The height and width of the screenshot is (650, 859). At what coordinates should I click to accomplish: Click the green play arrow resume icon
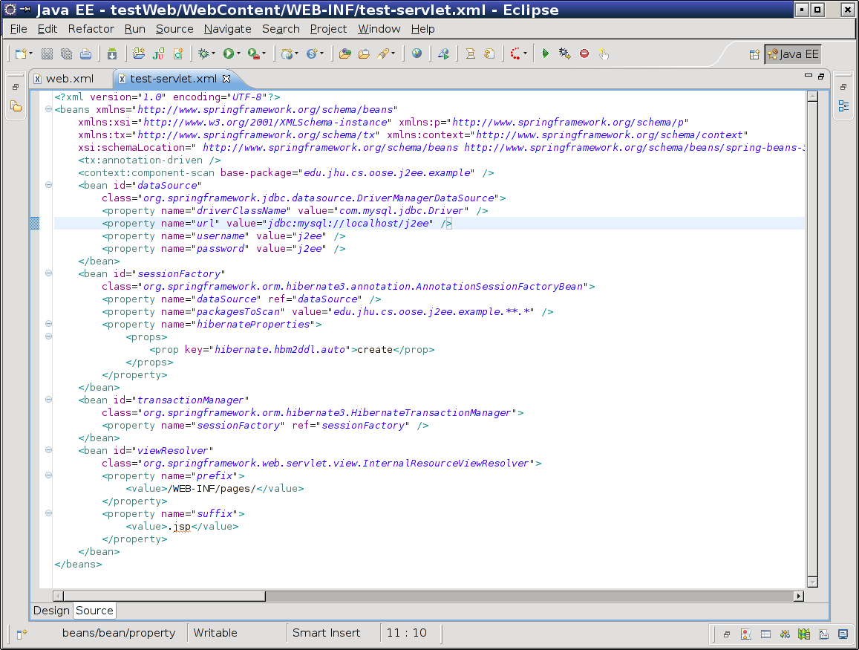pyautogui.click(x=545, y=53)
